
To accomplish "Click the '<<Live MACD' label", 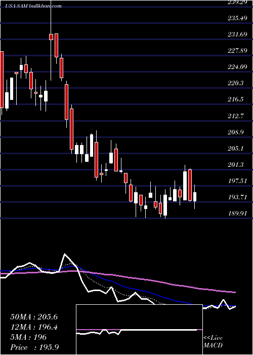I will tap(213, 342).
